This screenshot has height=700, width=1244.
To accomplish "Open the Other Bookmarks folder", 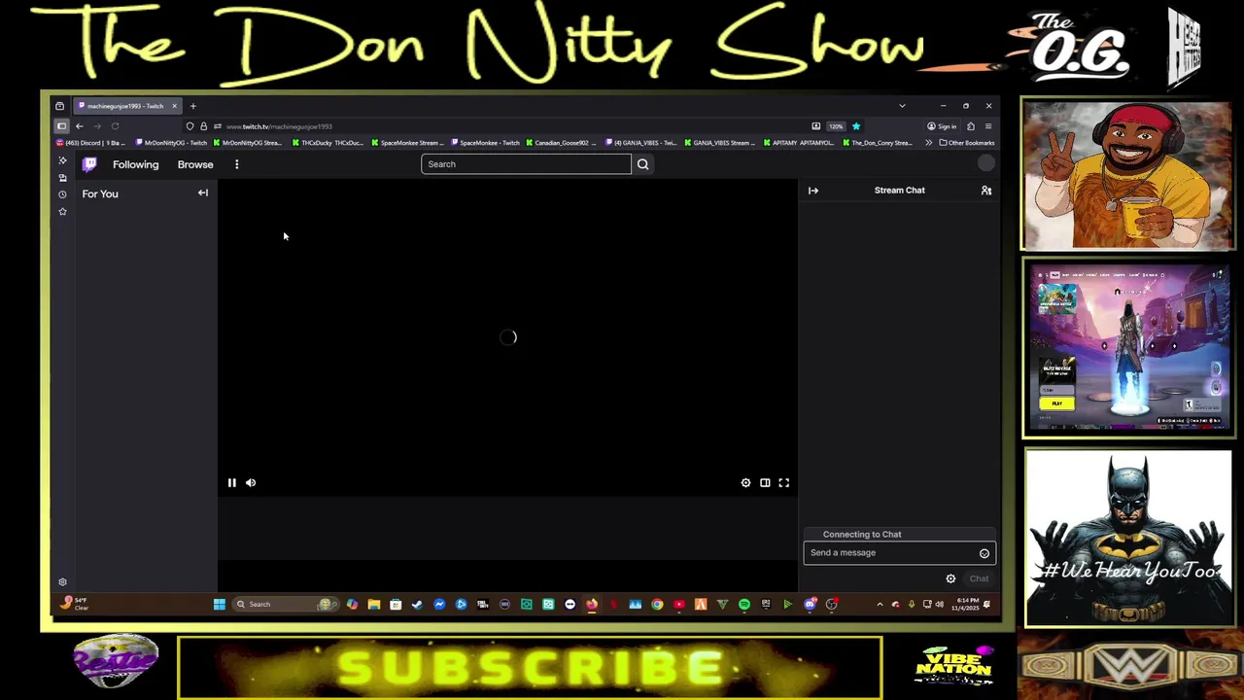I will [x=967, y=143].
